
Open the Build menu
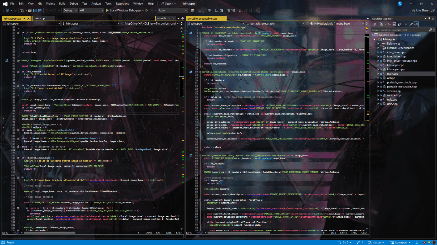pyautogui.click(x=62, y=4)
